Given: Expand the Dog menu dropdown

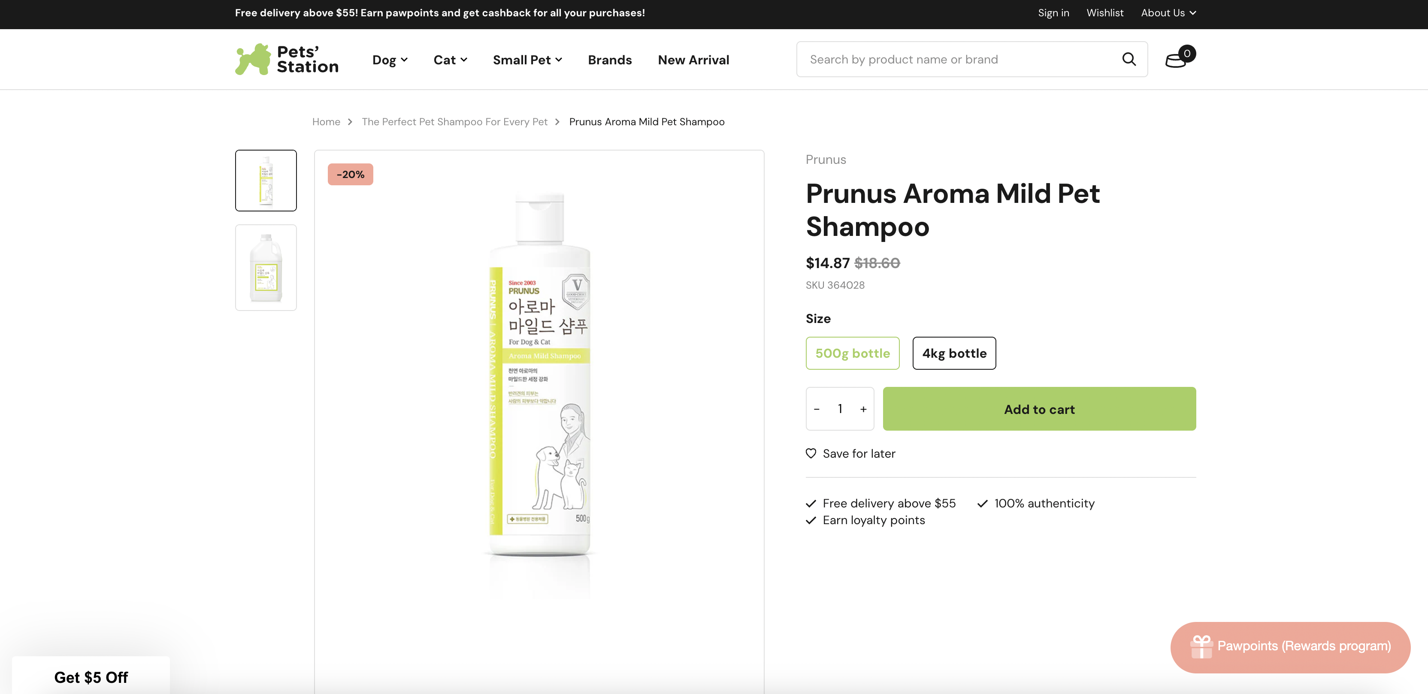Looking at the screenshot, I should [390, 60].
